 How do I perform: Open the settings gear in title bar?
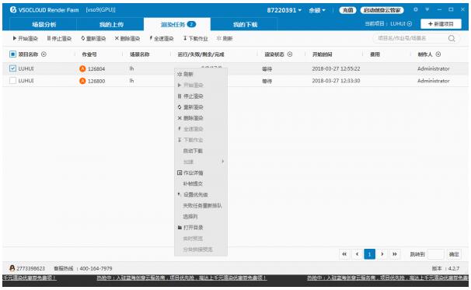click(x=416, y=9)
